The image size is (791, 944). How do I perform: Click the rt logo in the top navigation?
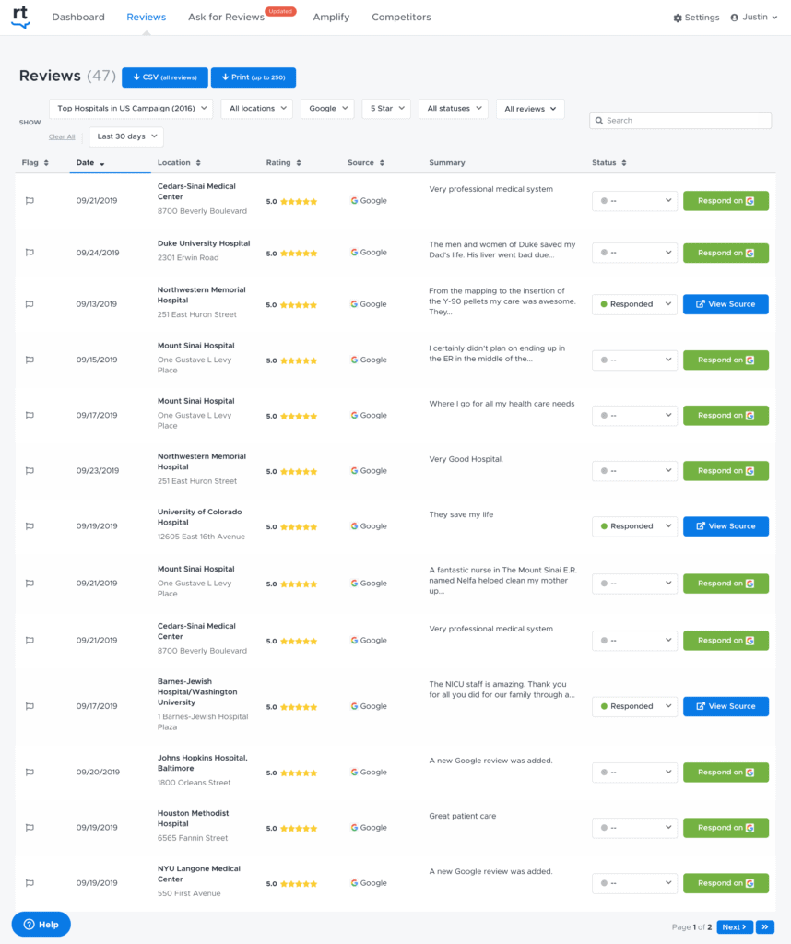click(20, 17)
